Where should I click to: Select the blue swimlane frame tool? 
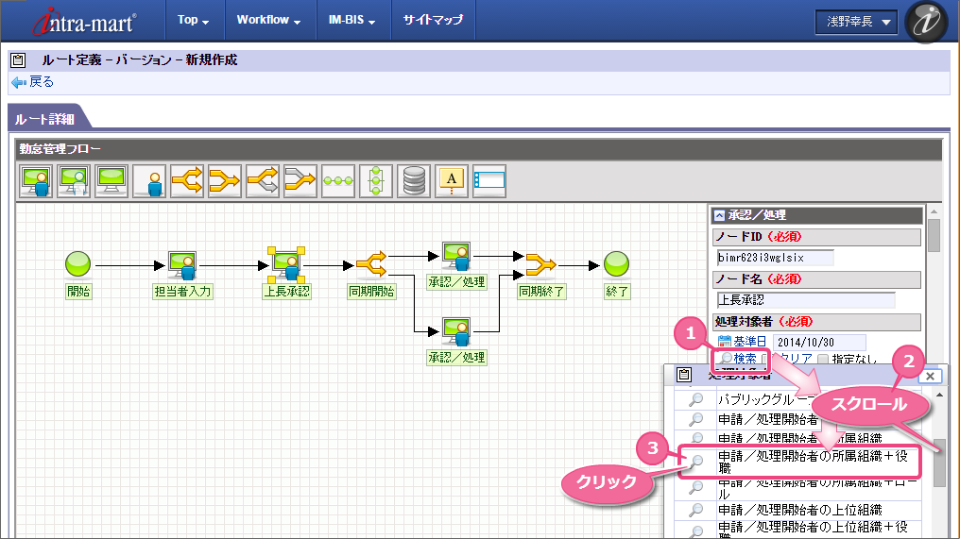pyautogui.click(x=489, y=181)
